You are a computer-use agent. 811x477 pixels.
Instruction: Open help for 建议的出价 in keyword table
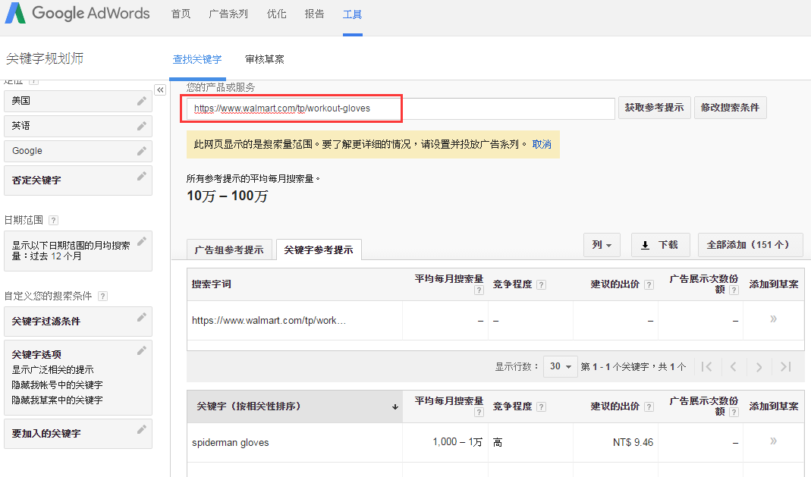pyautogui.click(x=649, y=406)
